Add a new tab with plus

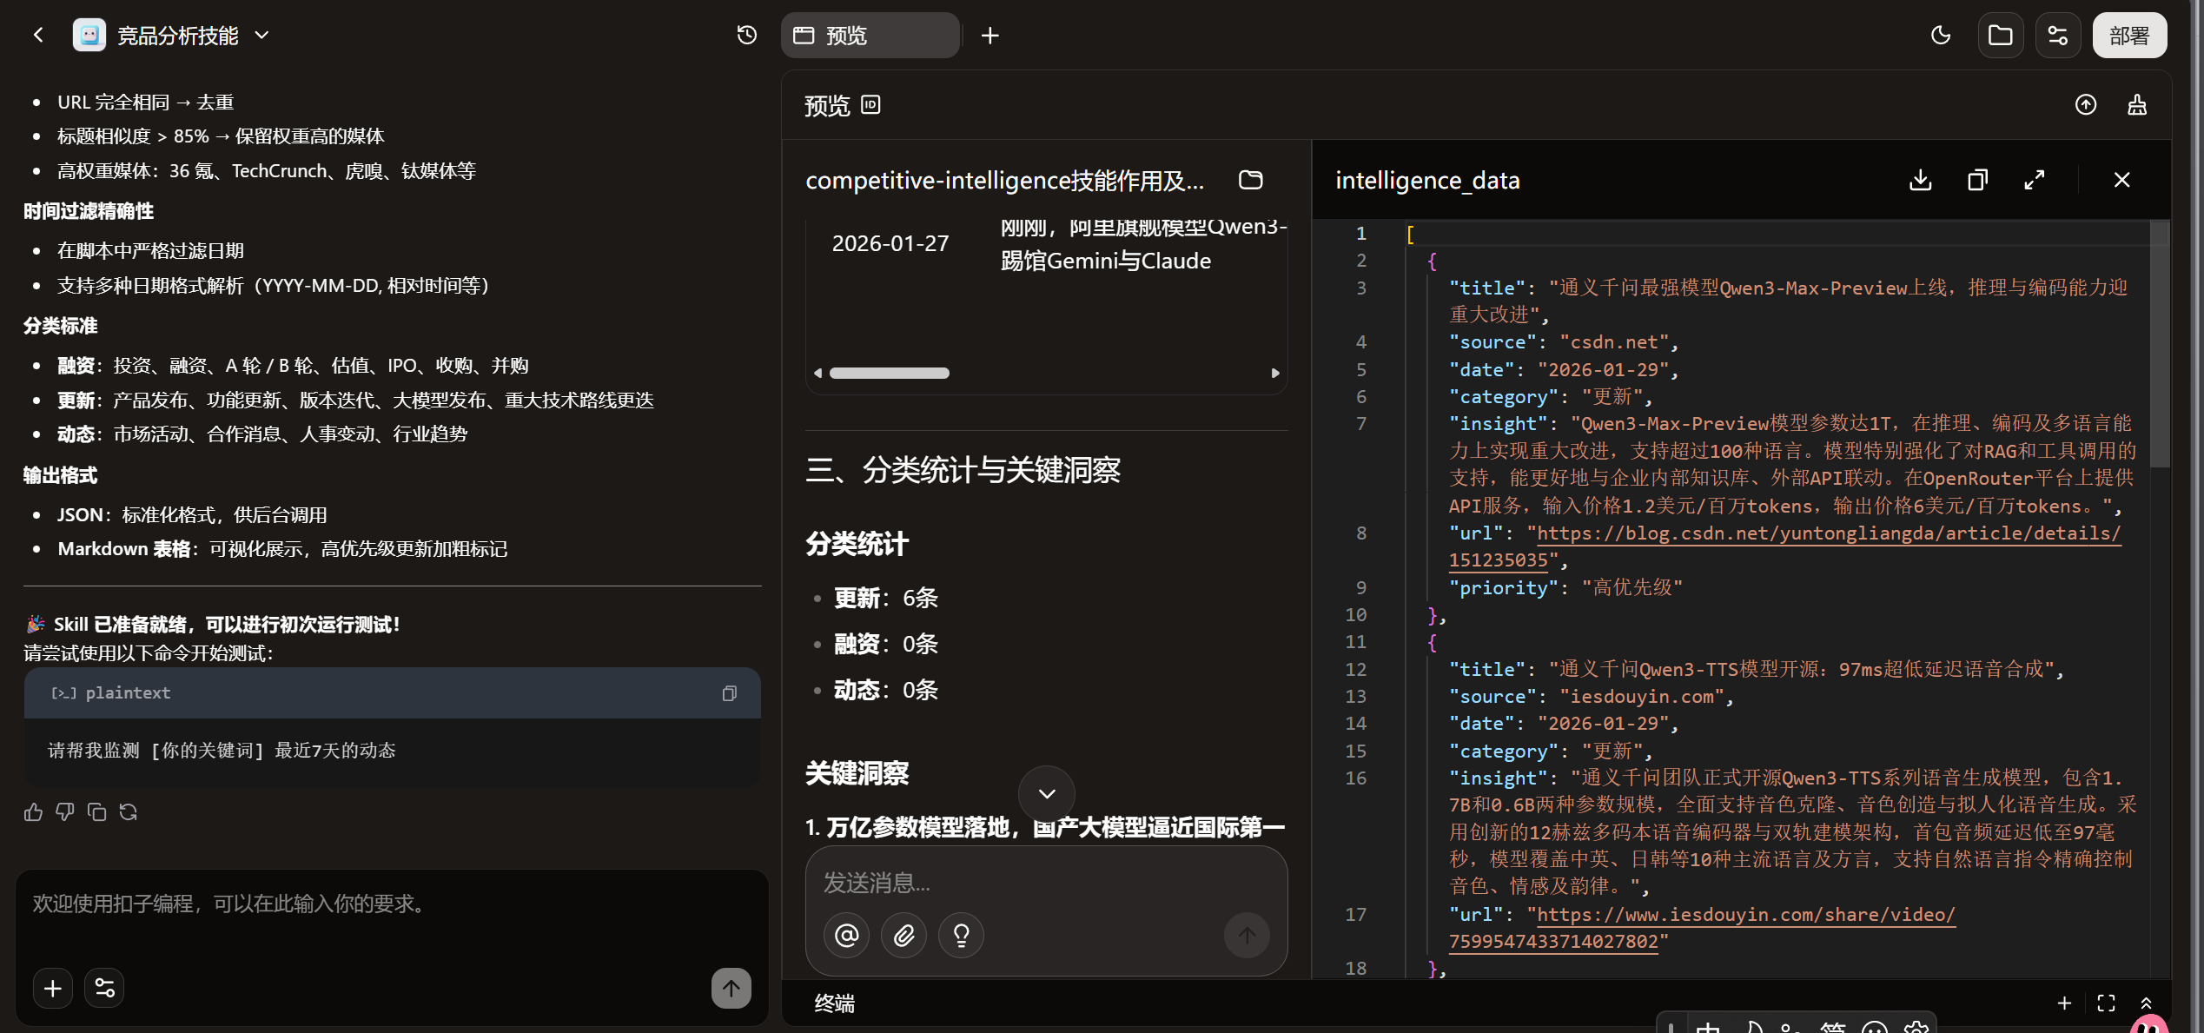(989, 36)
